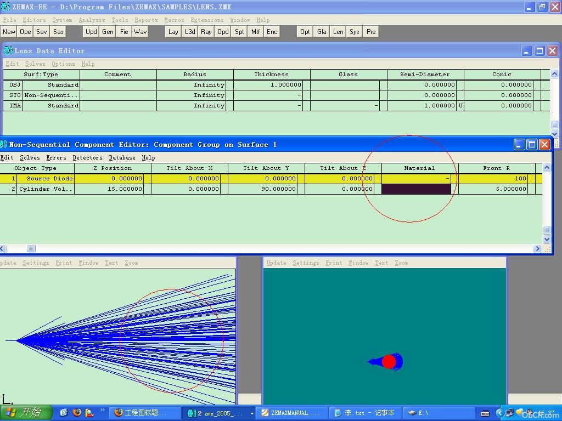Click the New toolbar button

click(9, 32)
